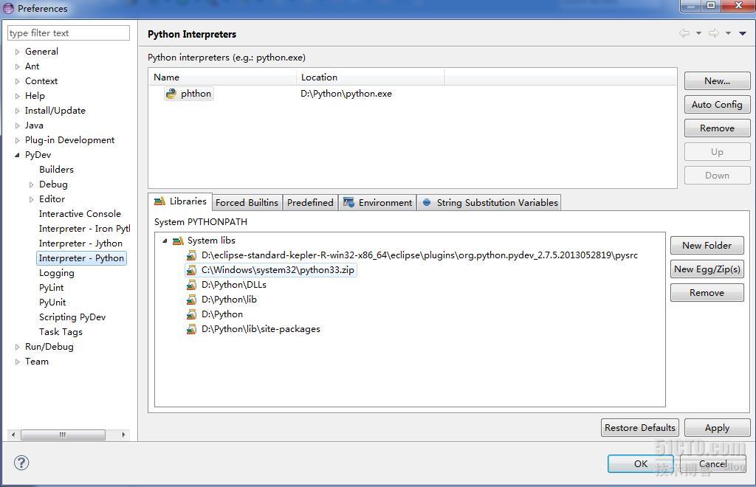Expand the General preferences node

(x=18, y=52)
